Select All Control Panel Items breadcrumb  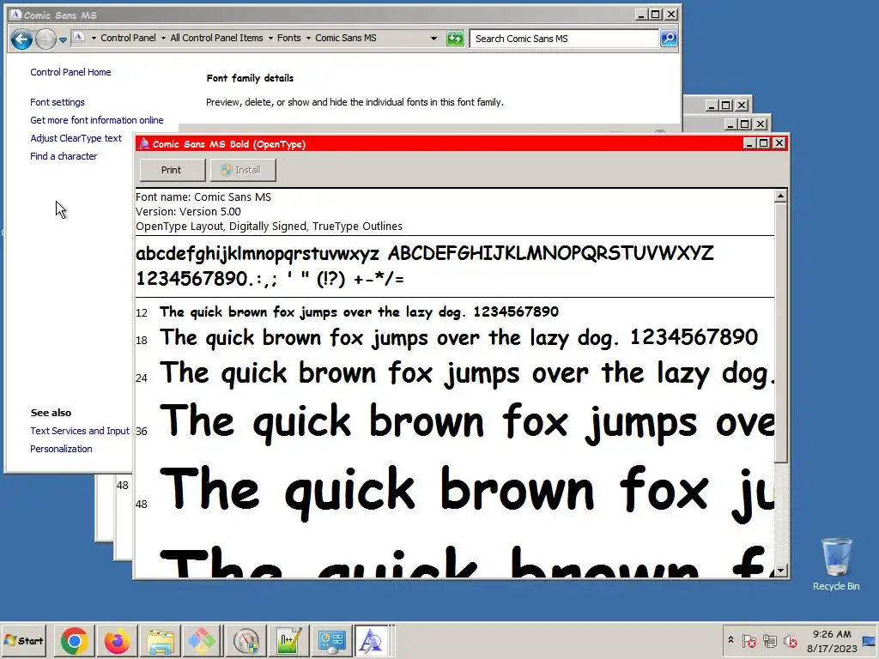(216, 38)
